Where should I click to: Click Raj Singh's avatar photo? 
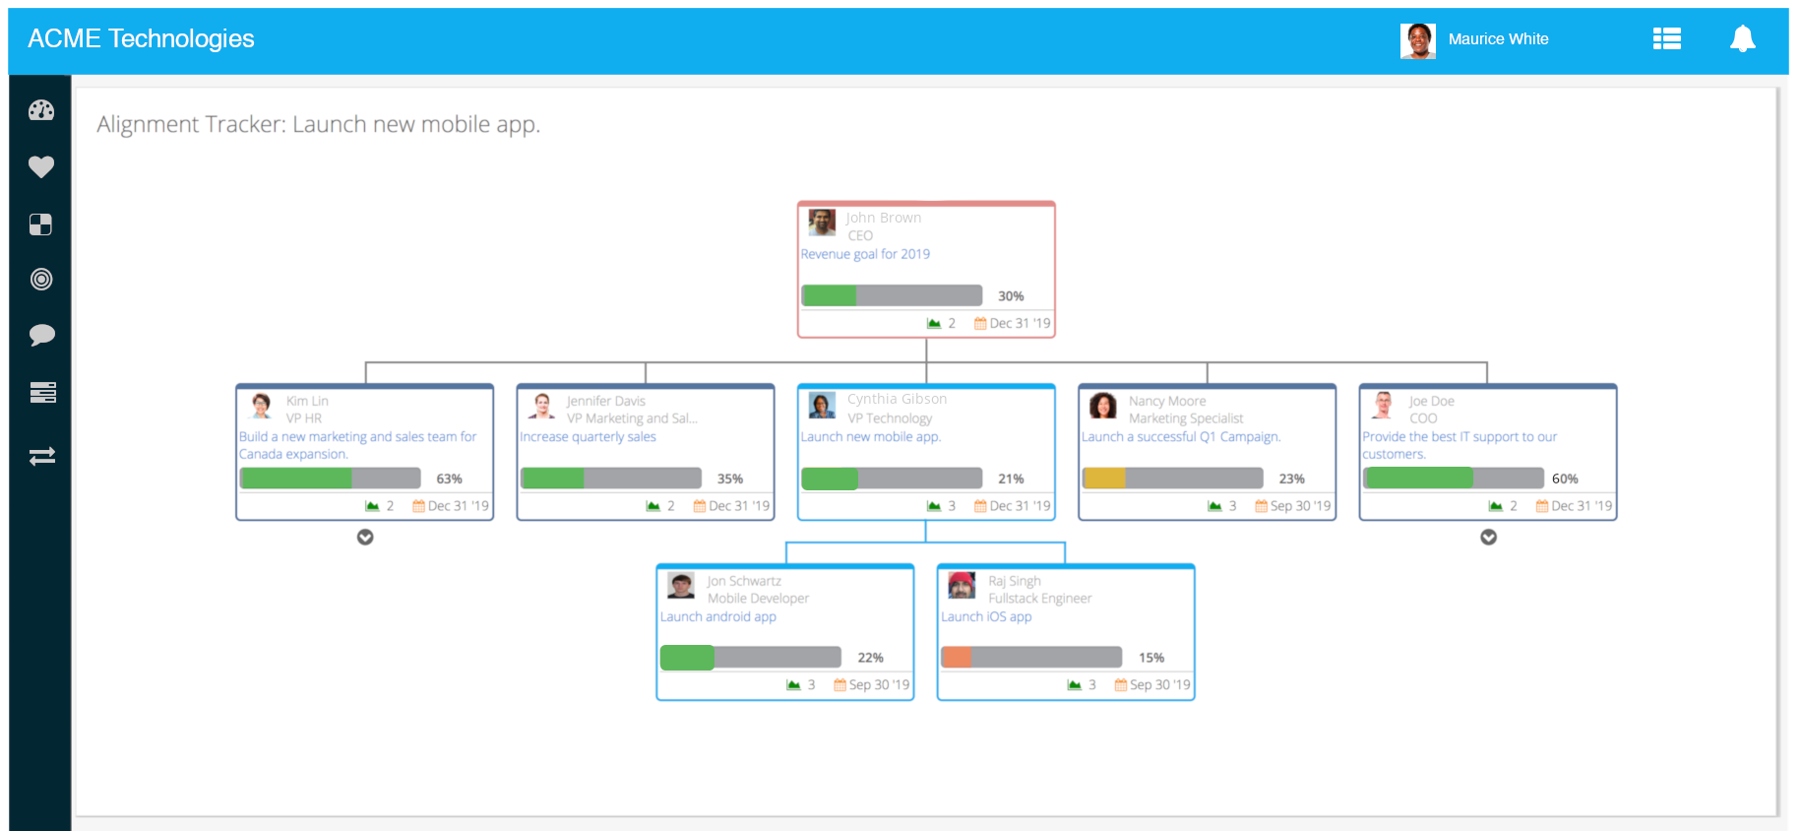click(962, 585)
